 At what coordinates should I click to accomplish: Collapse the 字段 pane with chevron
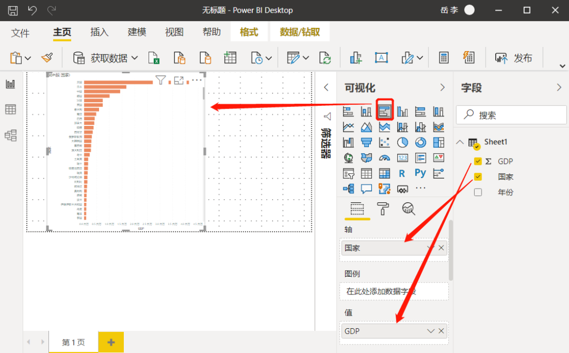[x=559, y=87]
